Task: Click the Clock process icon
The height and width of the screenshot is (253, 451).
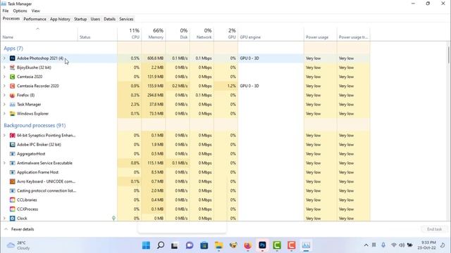Action: coord(13,219)
